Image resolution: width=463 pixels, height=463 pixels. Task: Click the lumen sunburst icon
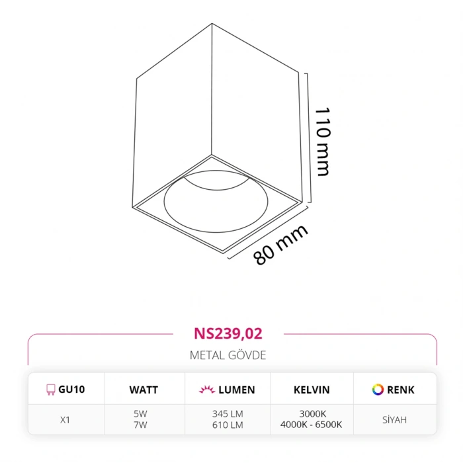click(206, 390)
